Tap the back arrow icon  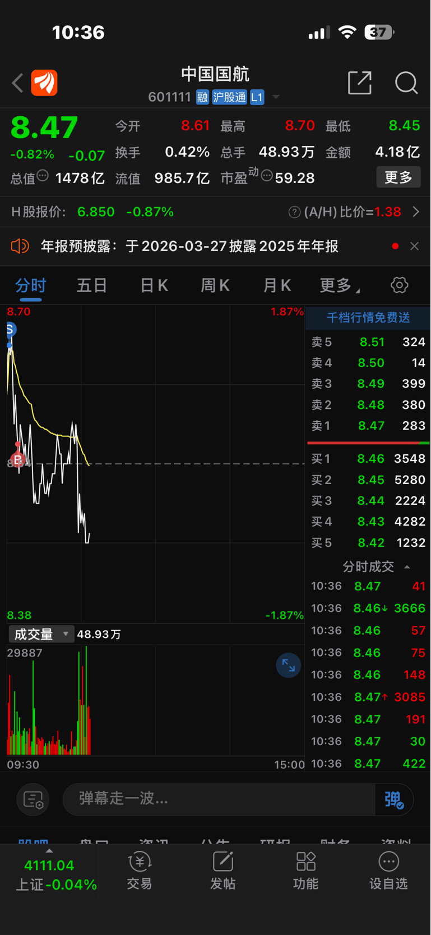[17, 83]
